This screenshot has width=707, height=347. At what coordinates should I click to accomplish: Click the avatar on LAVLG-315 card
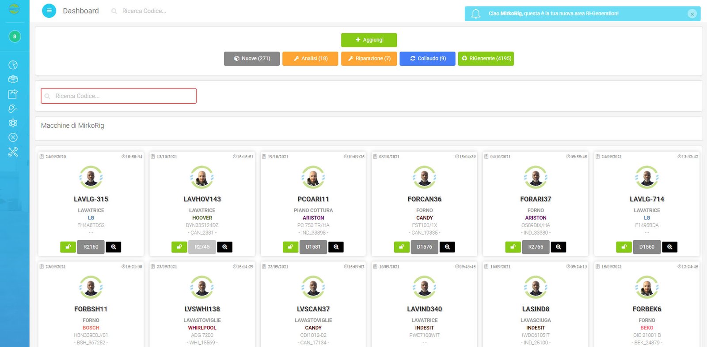tap(91, 177)
